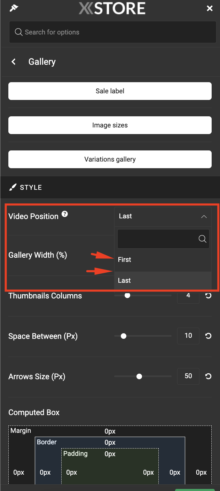The height and width of the screenshot is (491, 220).
Task: Collapse the Video Position dropdown chevron
Action: [x=204, y=216]
